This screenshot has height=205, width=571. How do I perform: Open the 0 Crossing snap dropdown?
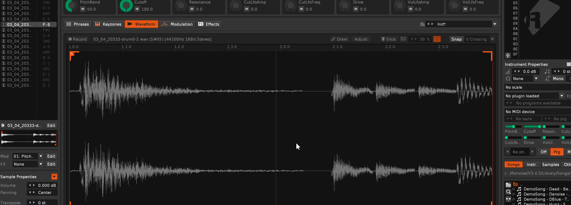(492, 39)
